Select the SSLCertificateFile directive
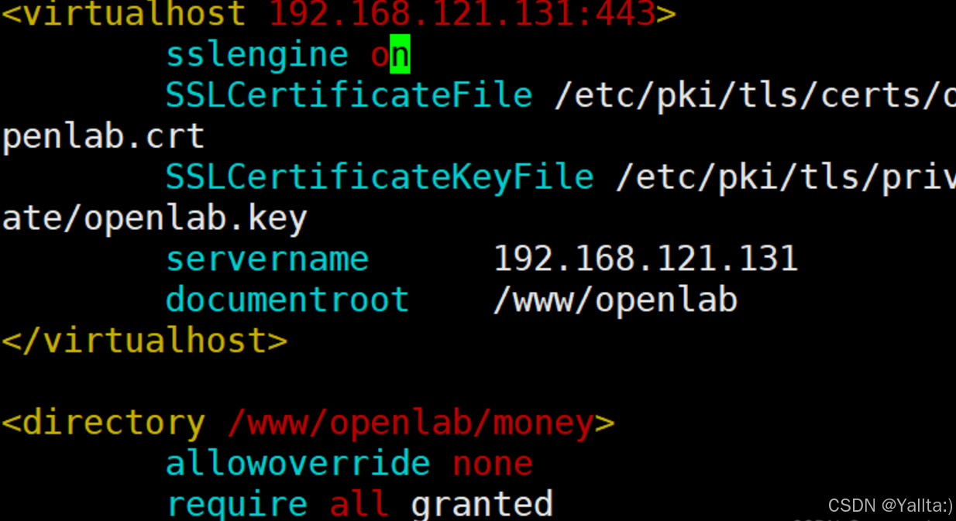This screenshot has height=521, width=956. pos(348,94)
